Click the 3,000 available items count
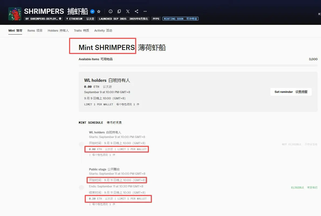321x216 pixels. 313,59
